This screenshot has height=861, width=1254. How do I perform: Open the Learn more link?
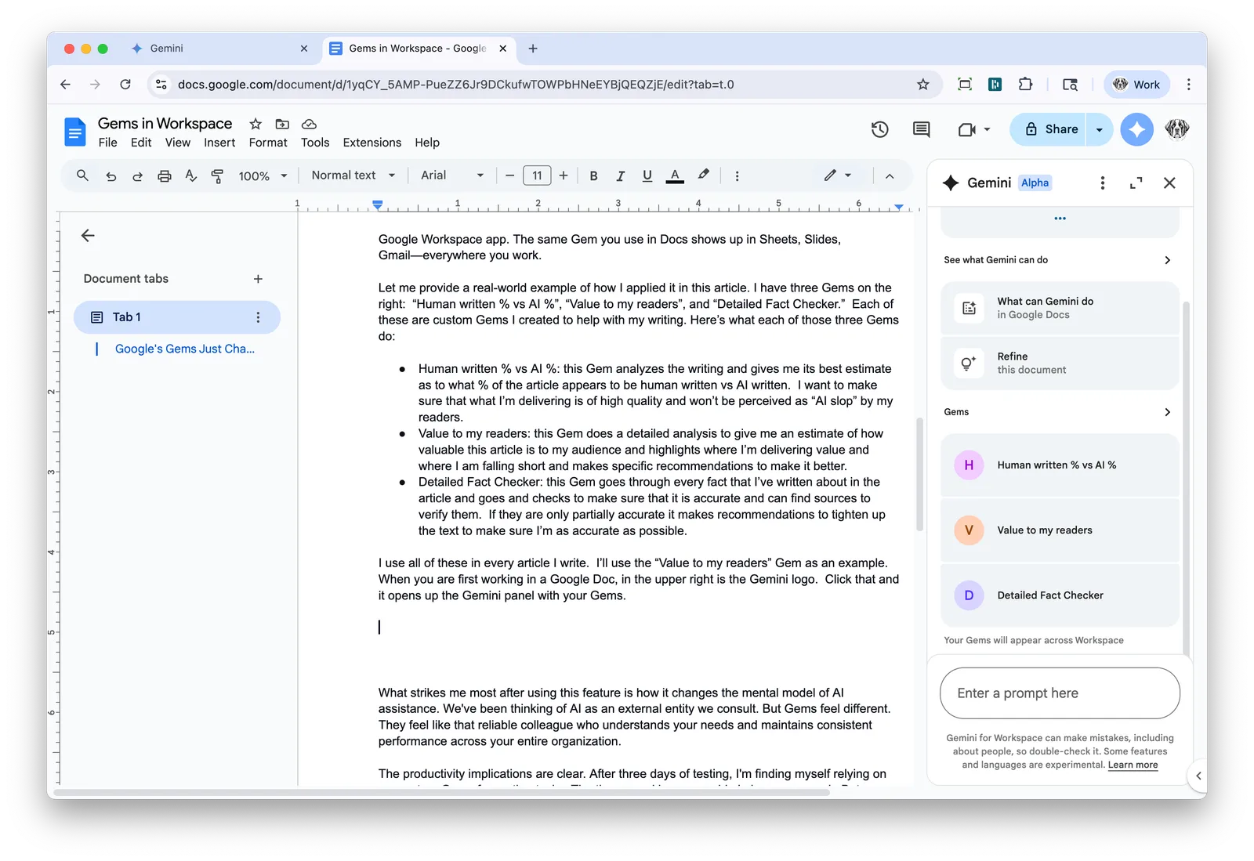[1133, 765]
